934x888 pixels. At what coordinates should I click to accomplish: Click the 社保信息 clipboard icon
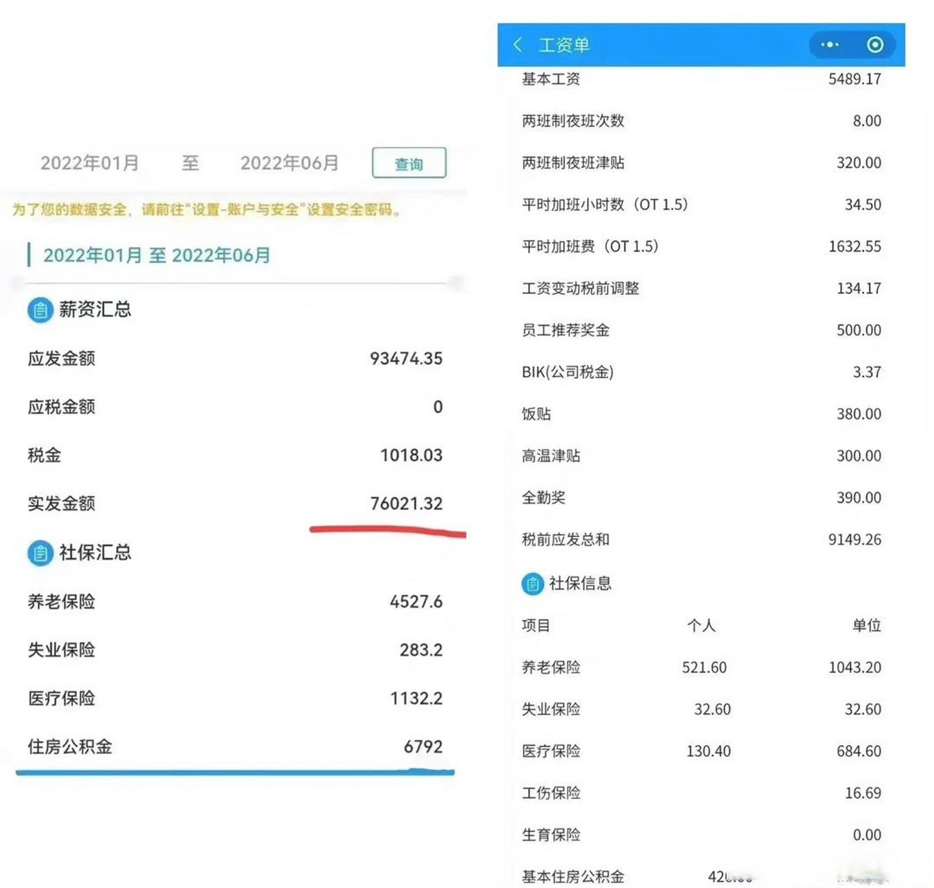(532, 583)
